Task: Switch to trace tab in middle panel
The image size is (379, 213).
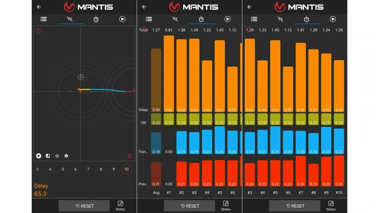Action: pos(175,19)
